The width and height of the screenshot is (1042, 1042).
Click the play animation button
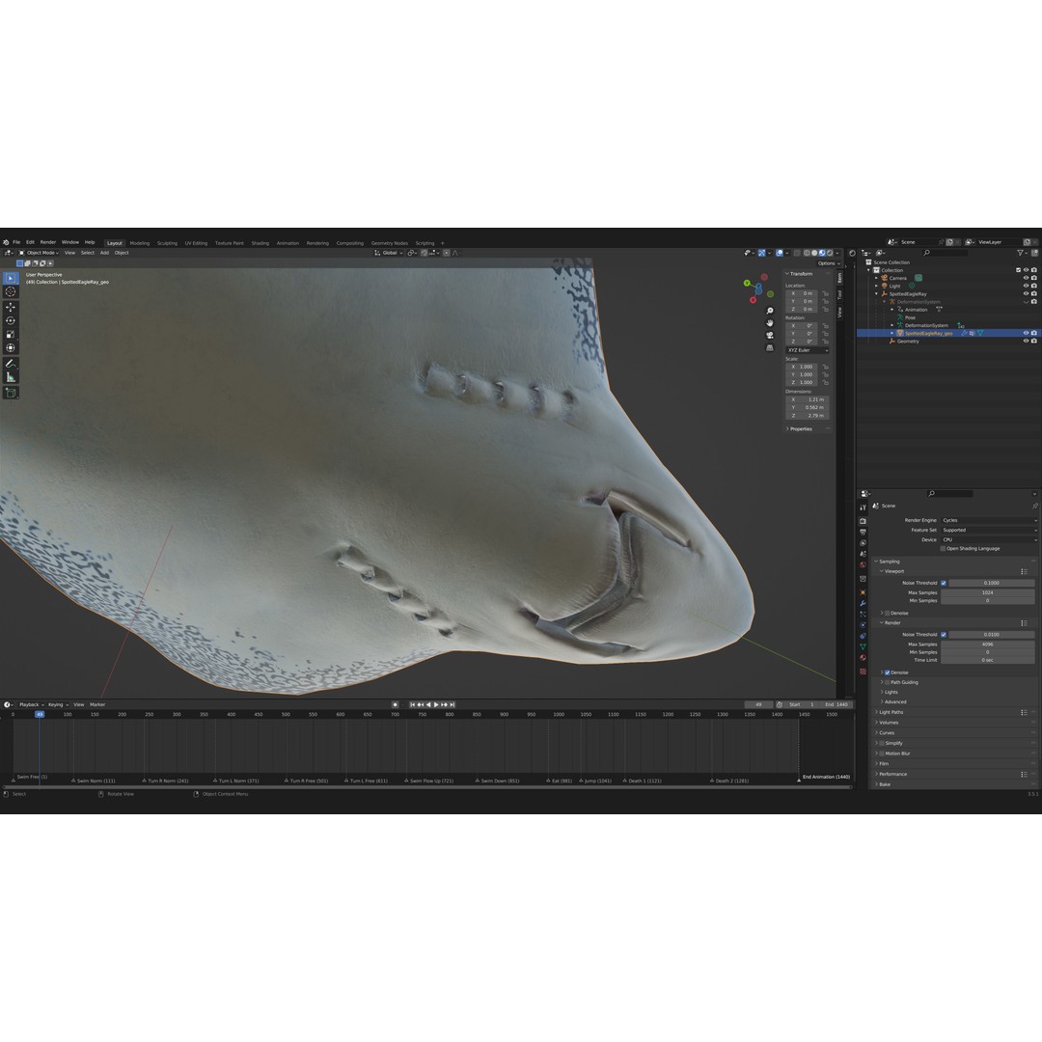(436, 705)
